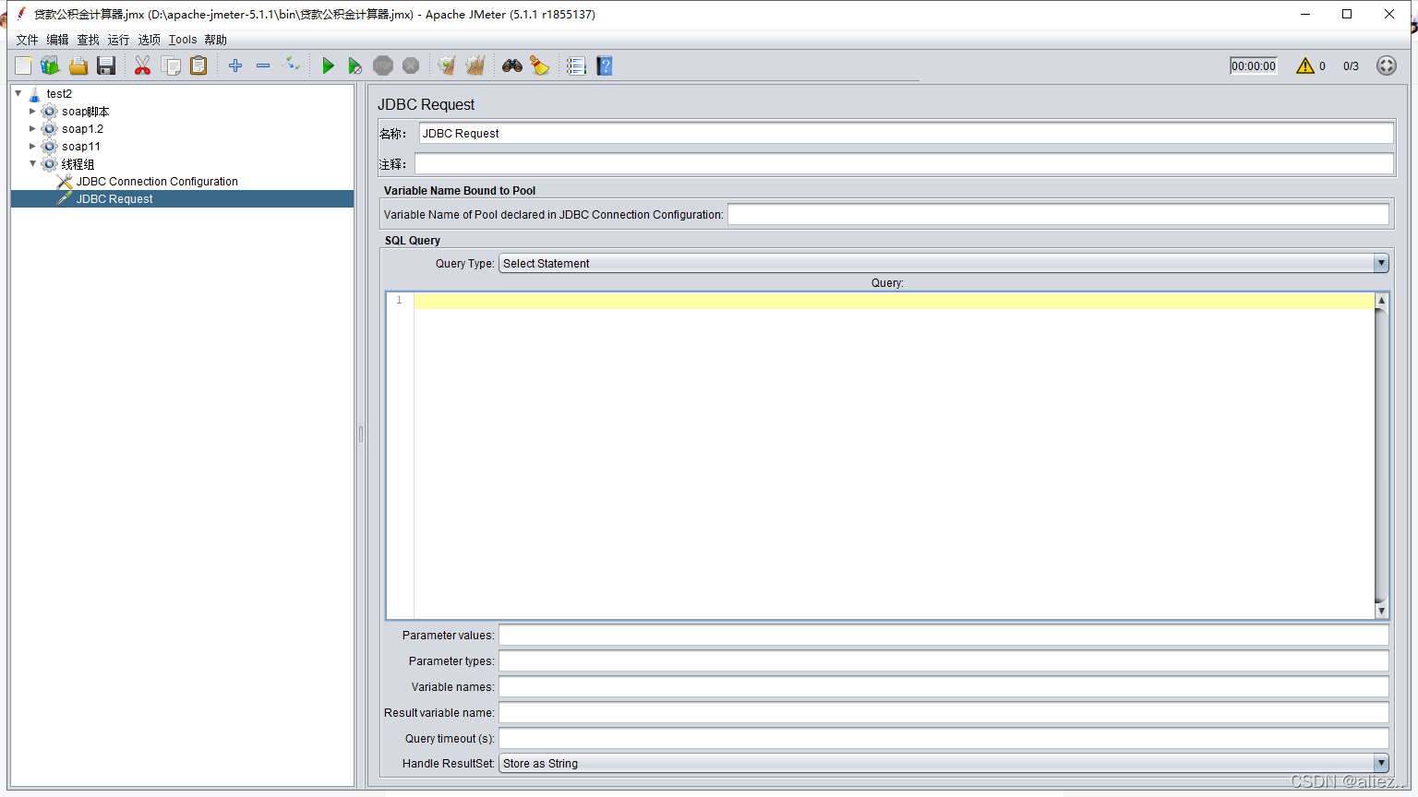The height and width of the screenshot is (797, 1418).
Task: Expand the soap11 thread group
Action: pyautogui.click(x=32, y=146)
